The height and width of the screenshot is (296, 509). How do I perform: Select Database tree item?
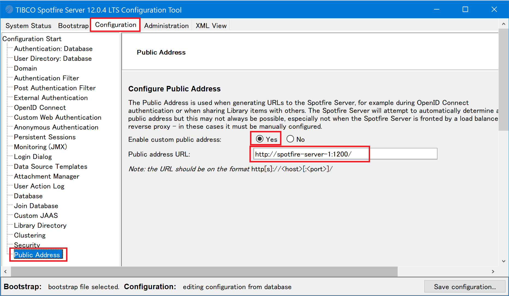pyautogui.click(x=28, y=196)
